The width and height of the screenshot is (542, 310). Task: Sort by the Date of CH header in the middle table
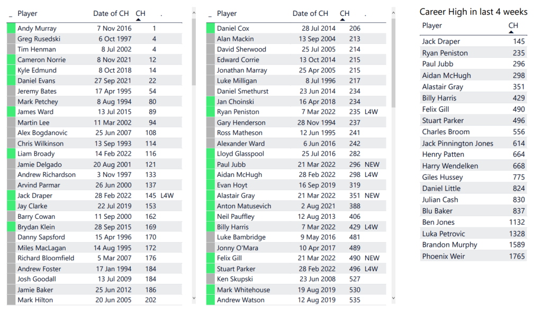coord(310,13)
